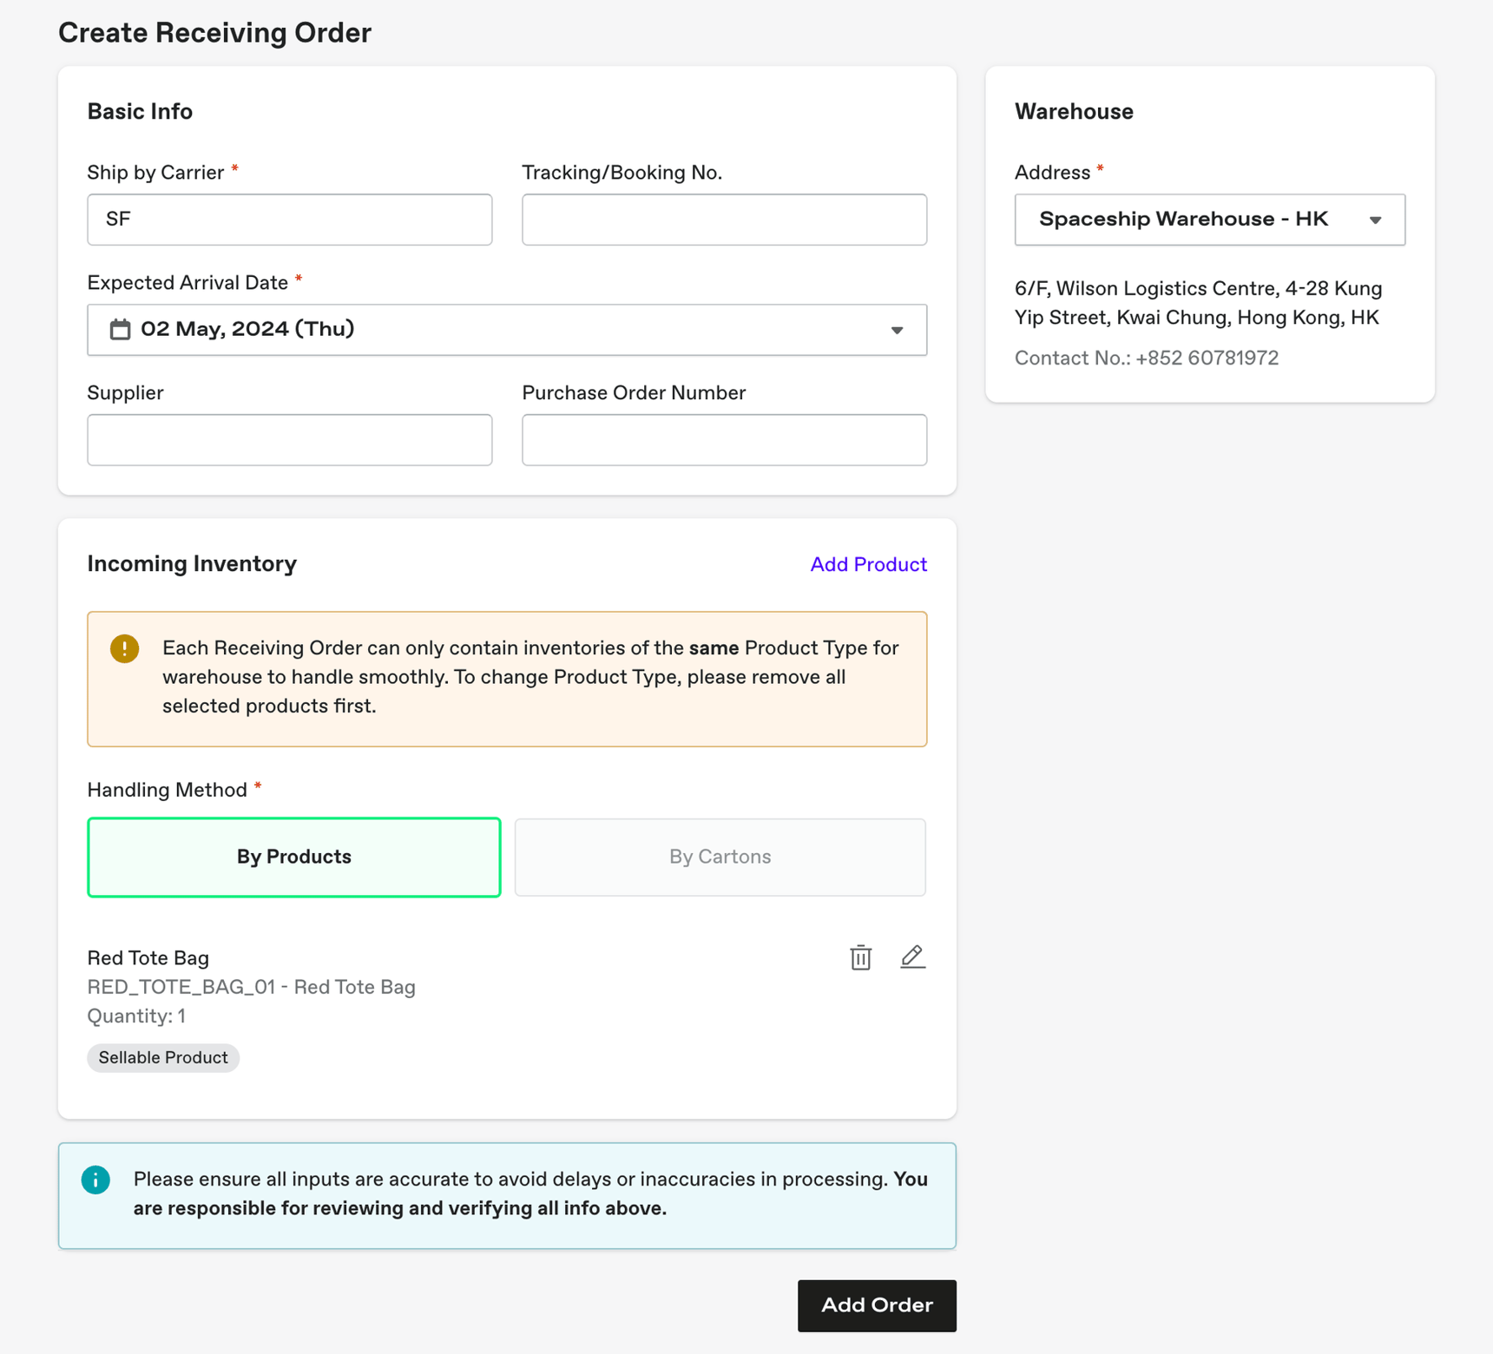Click the date showing 02 May, 2024
The image size is (1493, 1354).
point(248,329)
